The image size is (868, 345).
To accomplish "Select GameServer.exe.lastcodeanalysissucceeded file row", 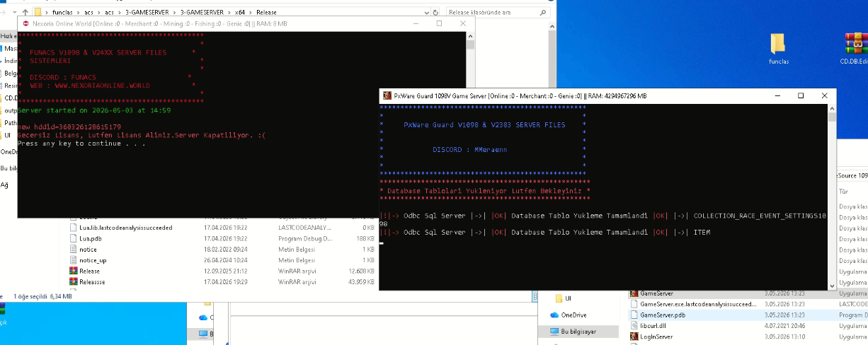I will click(748, 303).
